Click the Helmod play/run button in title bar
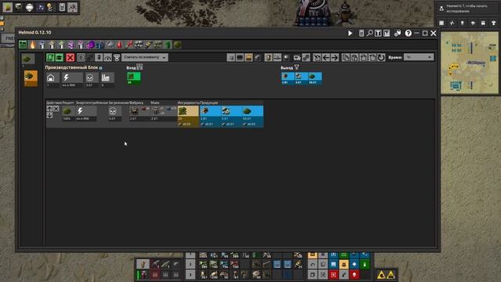Image resolution: width=501 pixels, height=282 pixels. (x=350, y=33)
